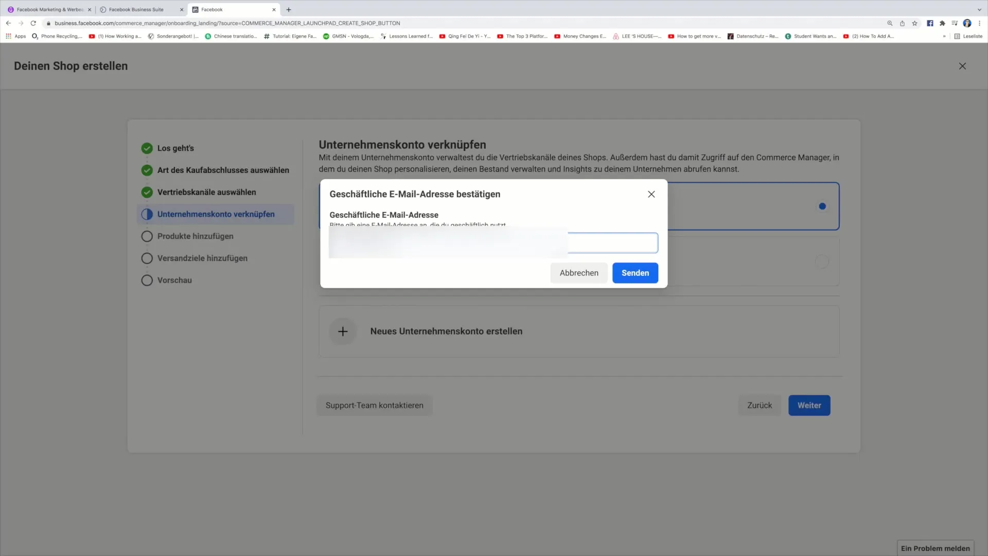This screenshot has width=988, height=556.
Task: Toggle the Versandziele hinzufügen step radio button
Action: [147, 258]
